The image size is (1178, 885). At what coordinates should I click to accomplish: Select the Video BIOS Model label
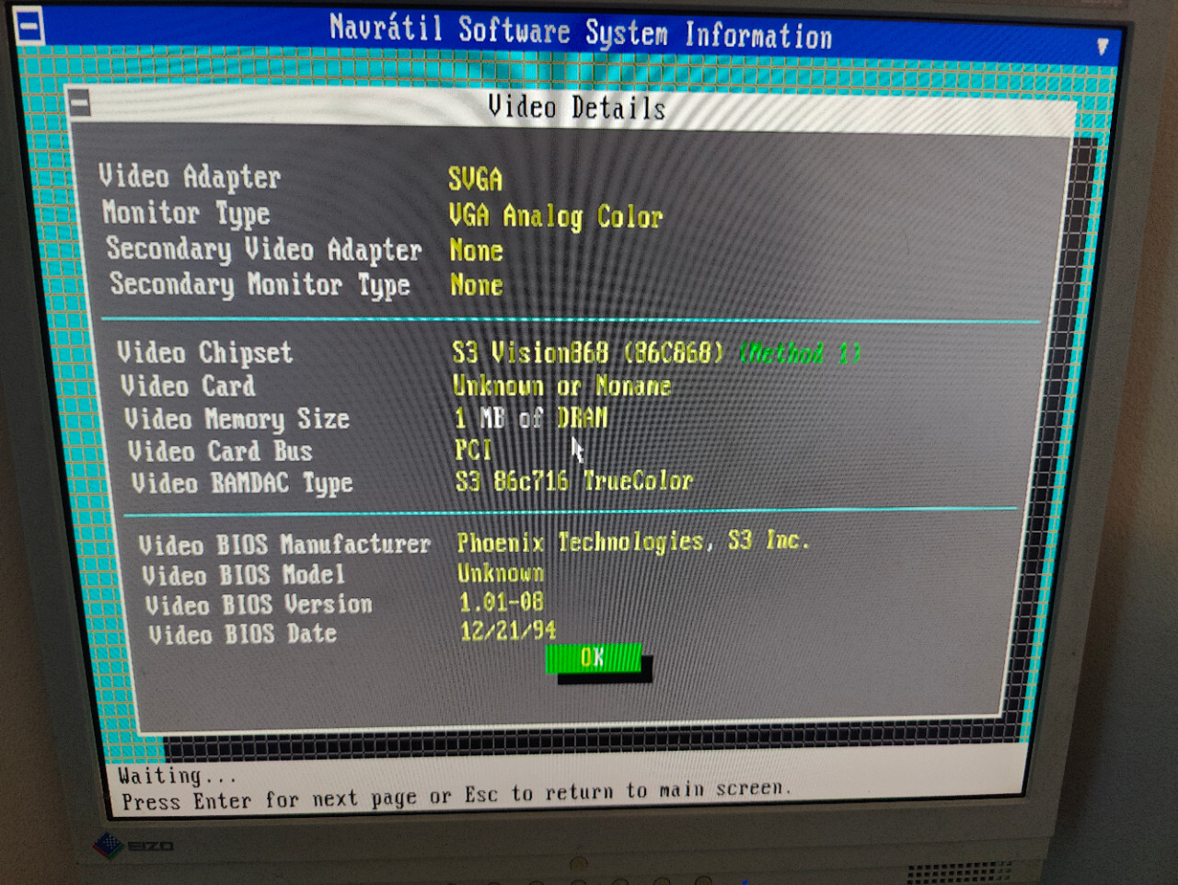tap(244, 575)
